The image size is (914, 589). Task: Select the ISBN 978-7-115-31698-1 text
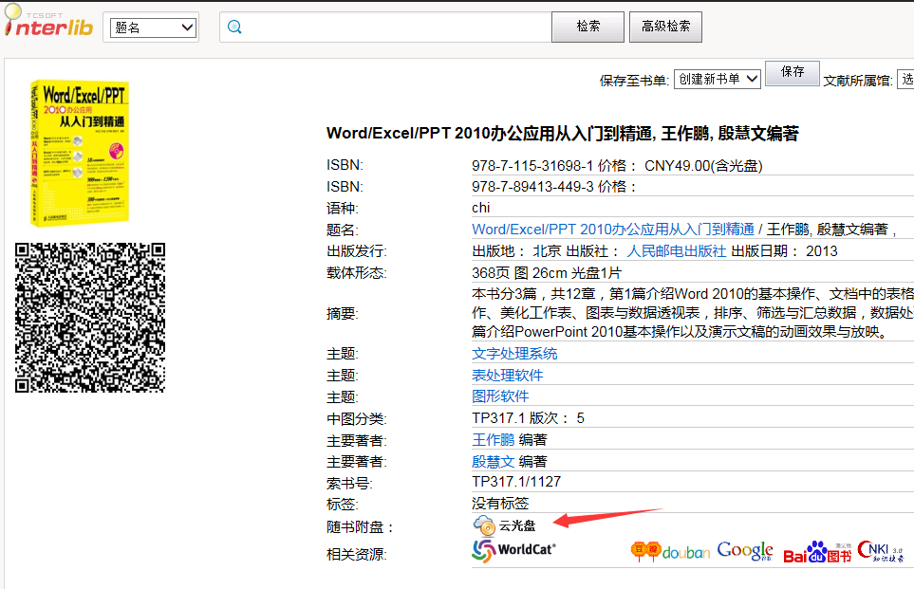532,166
